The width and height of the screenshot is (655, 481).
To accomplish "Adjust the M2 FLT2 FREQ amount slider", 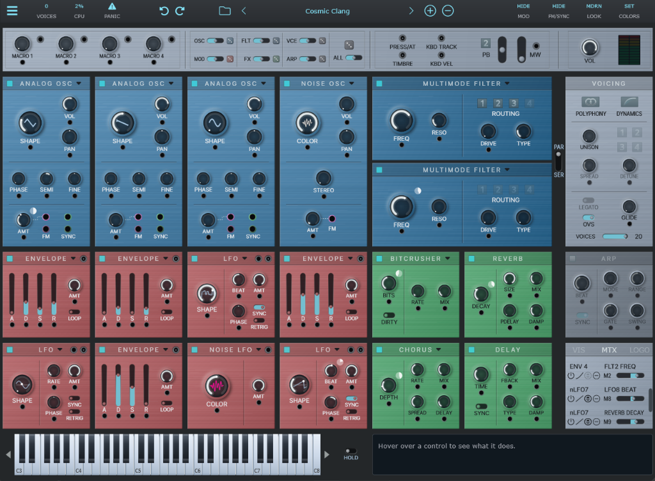I will (x=630, y=376).
